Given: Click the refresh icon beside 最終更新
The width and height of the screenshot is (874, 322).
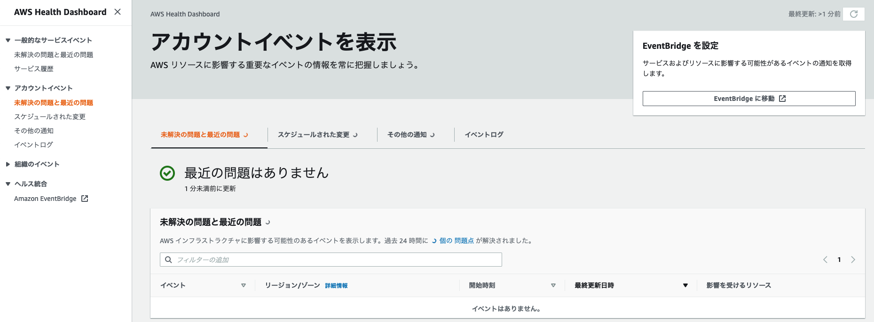Looking at the screenshot, I should pos(854,14).
